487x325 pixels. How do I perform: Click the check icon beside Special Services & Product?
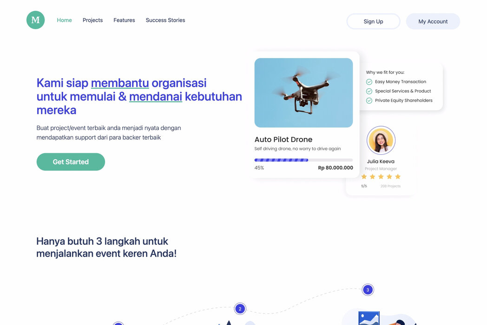click(369, 91)
